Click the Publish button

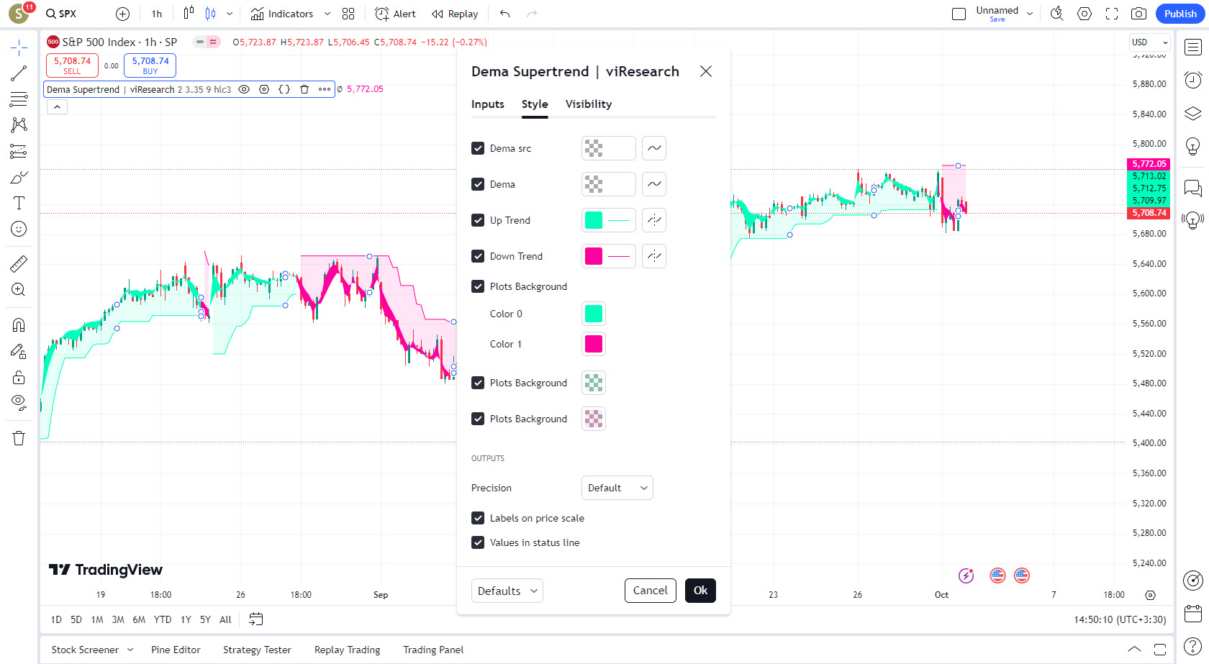coord(1180,14)
